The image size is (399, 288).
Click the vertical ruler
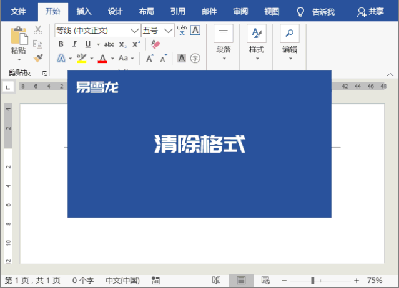click(x=8, y=183)
